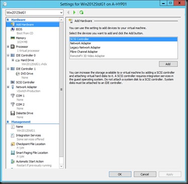Click the tree scrollbar up arrow
This screenshot has width=188, height=184.
click(x=61, y=20)
